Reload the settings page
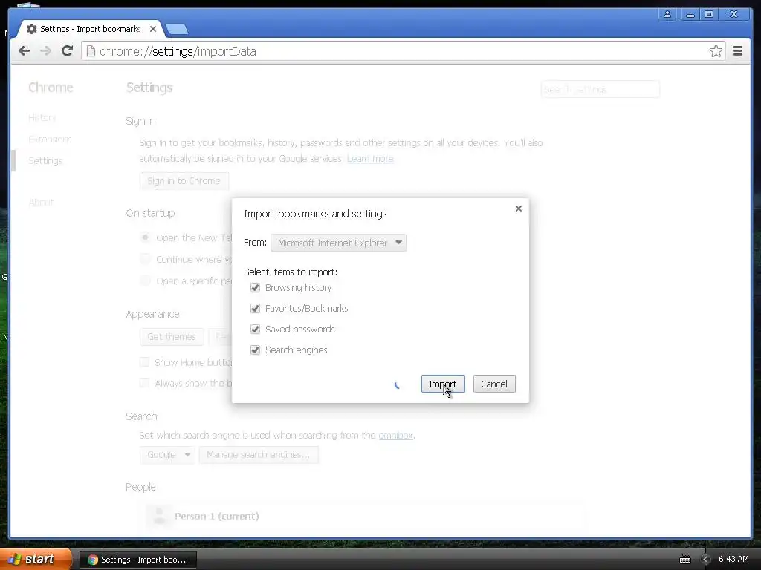 coord(67,51)
